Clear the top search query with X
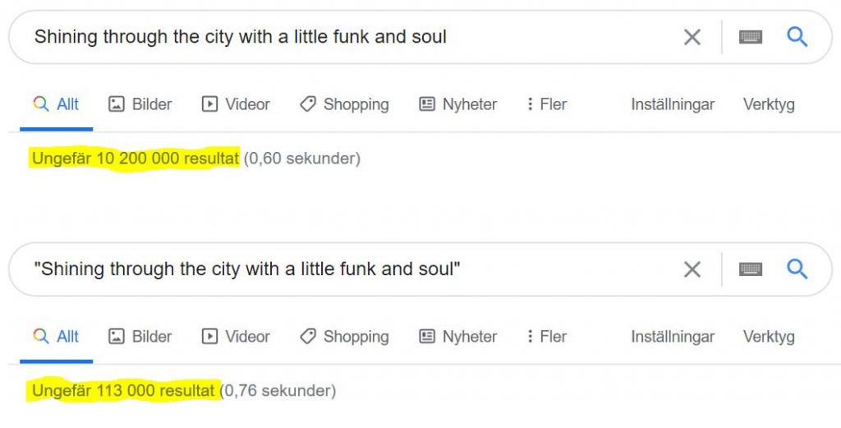This screenshot has width=841, height=428. (x=692, y=37)
